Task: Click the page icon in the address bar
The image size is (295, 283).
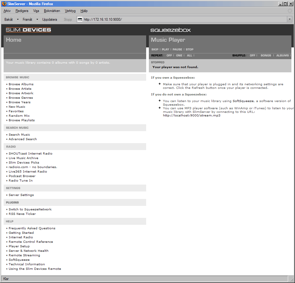Action: 80,19
